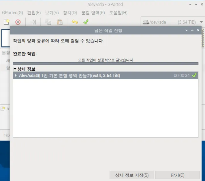205x181 pixels.
Task: Click the new partition toolbar icon
Action: 7,22
